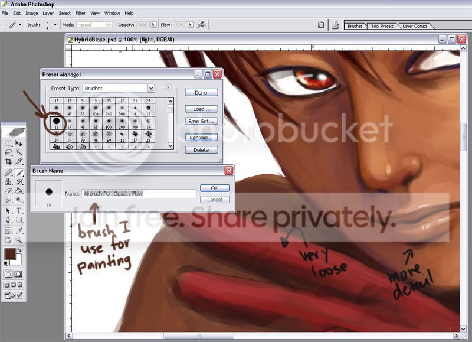Switch to the Layer Comps tab
The image size is (472, 342).
(x=415, y=26)
